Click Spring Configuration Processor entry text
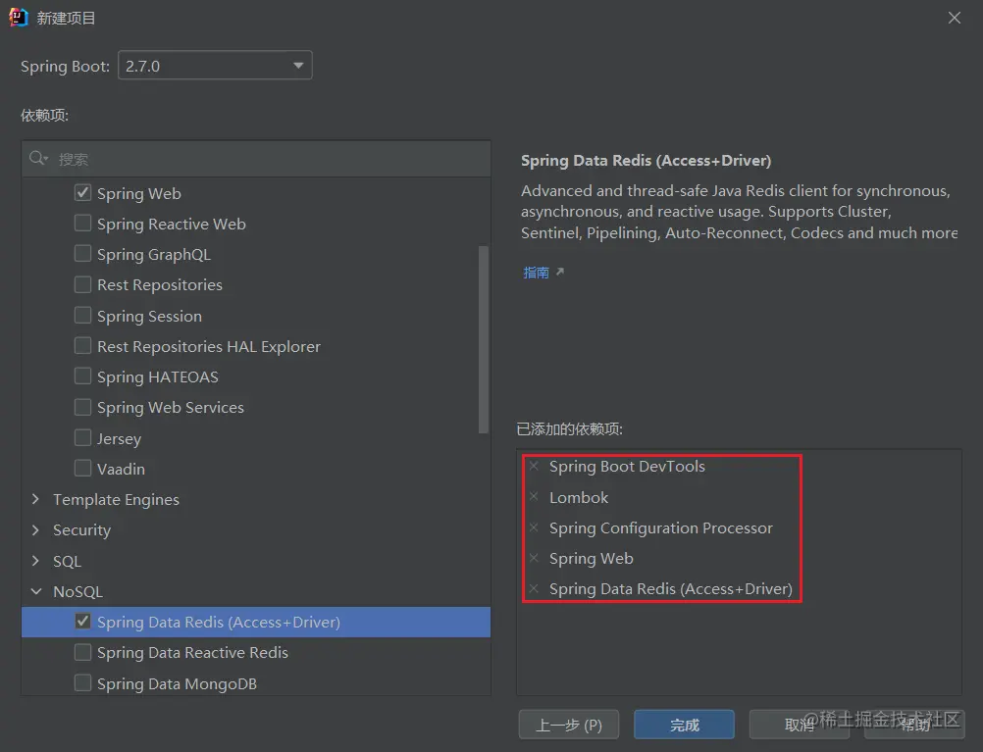983x752 pixels. point(661,527)
